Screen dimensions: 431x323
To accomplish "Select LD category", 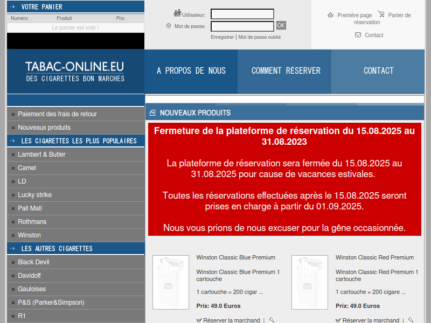I will click(x=76, y=181).
